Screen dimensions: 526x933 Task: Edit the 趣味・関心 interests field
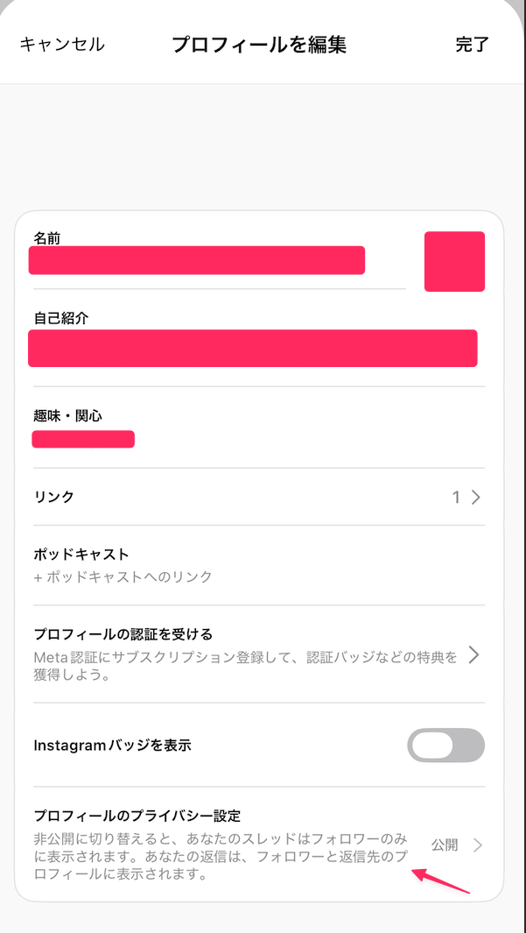83,439
